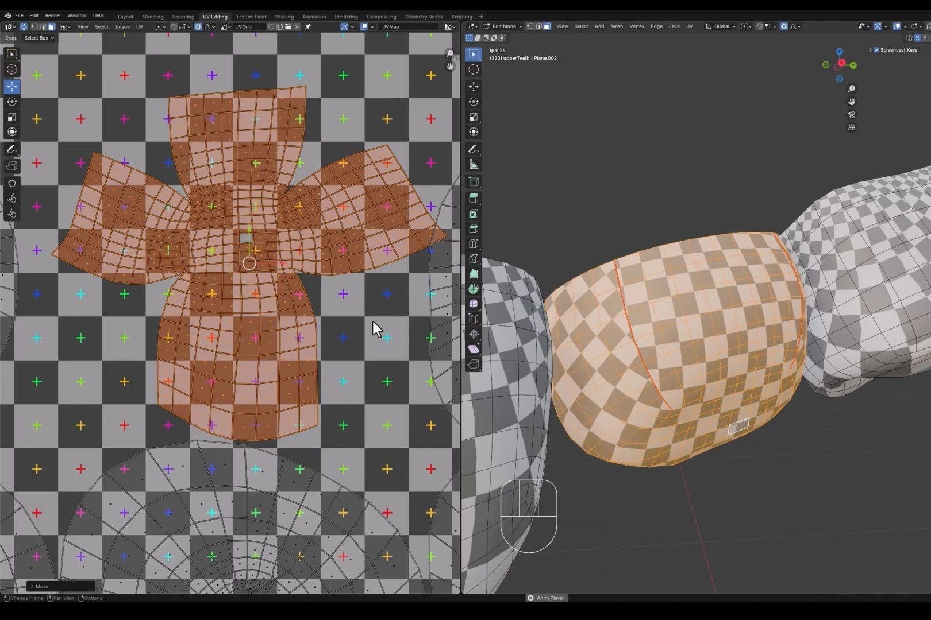
Task: Activate the UV Grab sculpt tool
Action: (12, 183)
